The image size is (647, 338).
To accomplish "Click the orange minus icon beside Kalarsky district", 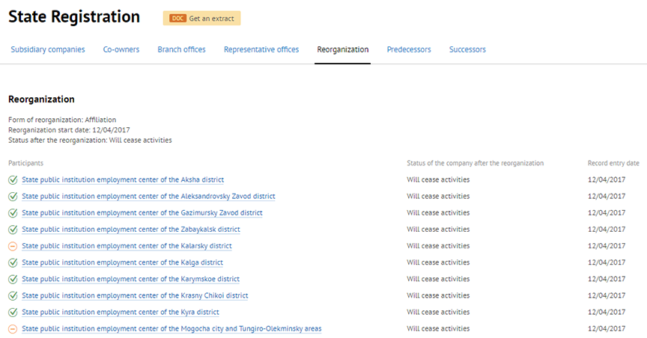I will [13, 246].
